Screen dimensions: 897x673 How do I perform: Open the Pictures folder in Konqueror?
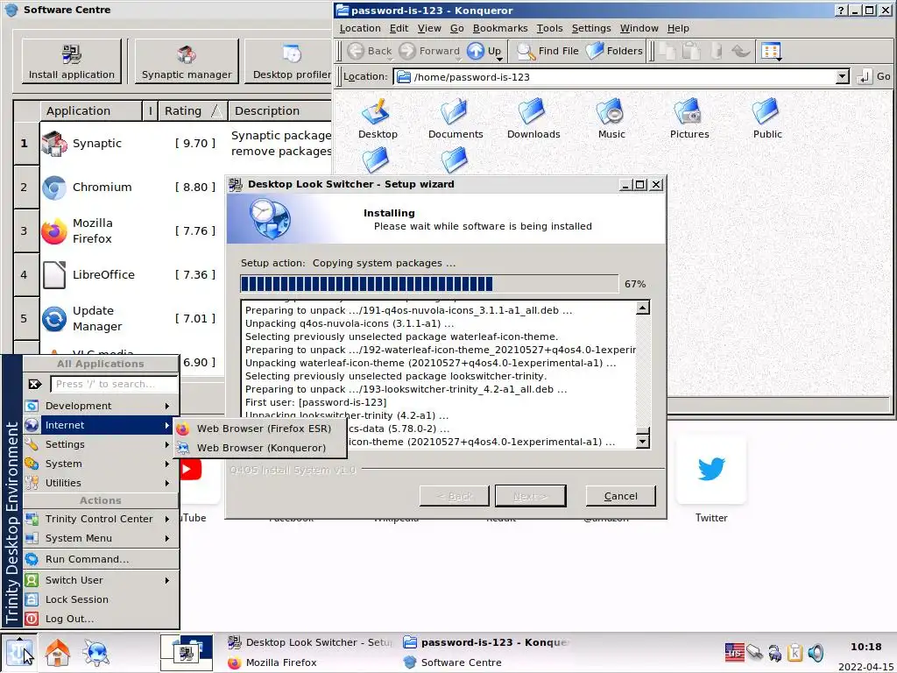coord(689,118)
